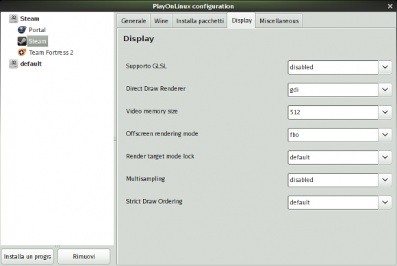Select the Portal tree entry
This screenshot has height=266, width=397.
(37, 30)
